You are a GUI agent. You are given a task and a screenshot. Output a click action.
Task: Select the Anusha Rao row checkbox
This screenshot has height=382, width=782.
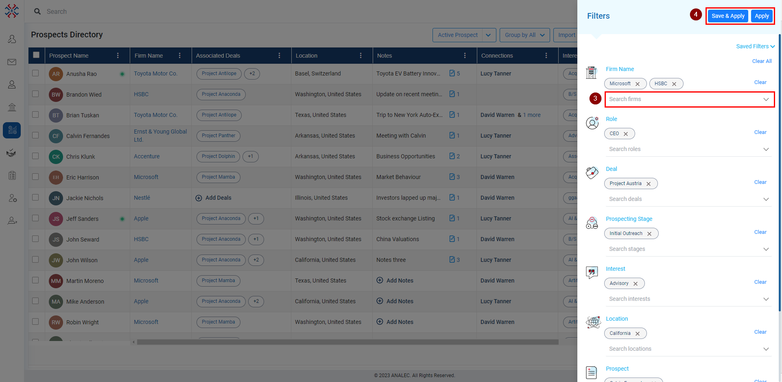35,73
